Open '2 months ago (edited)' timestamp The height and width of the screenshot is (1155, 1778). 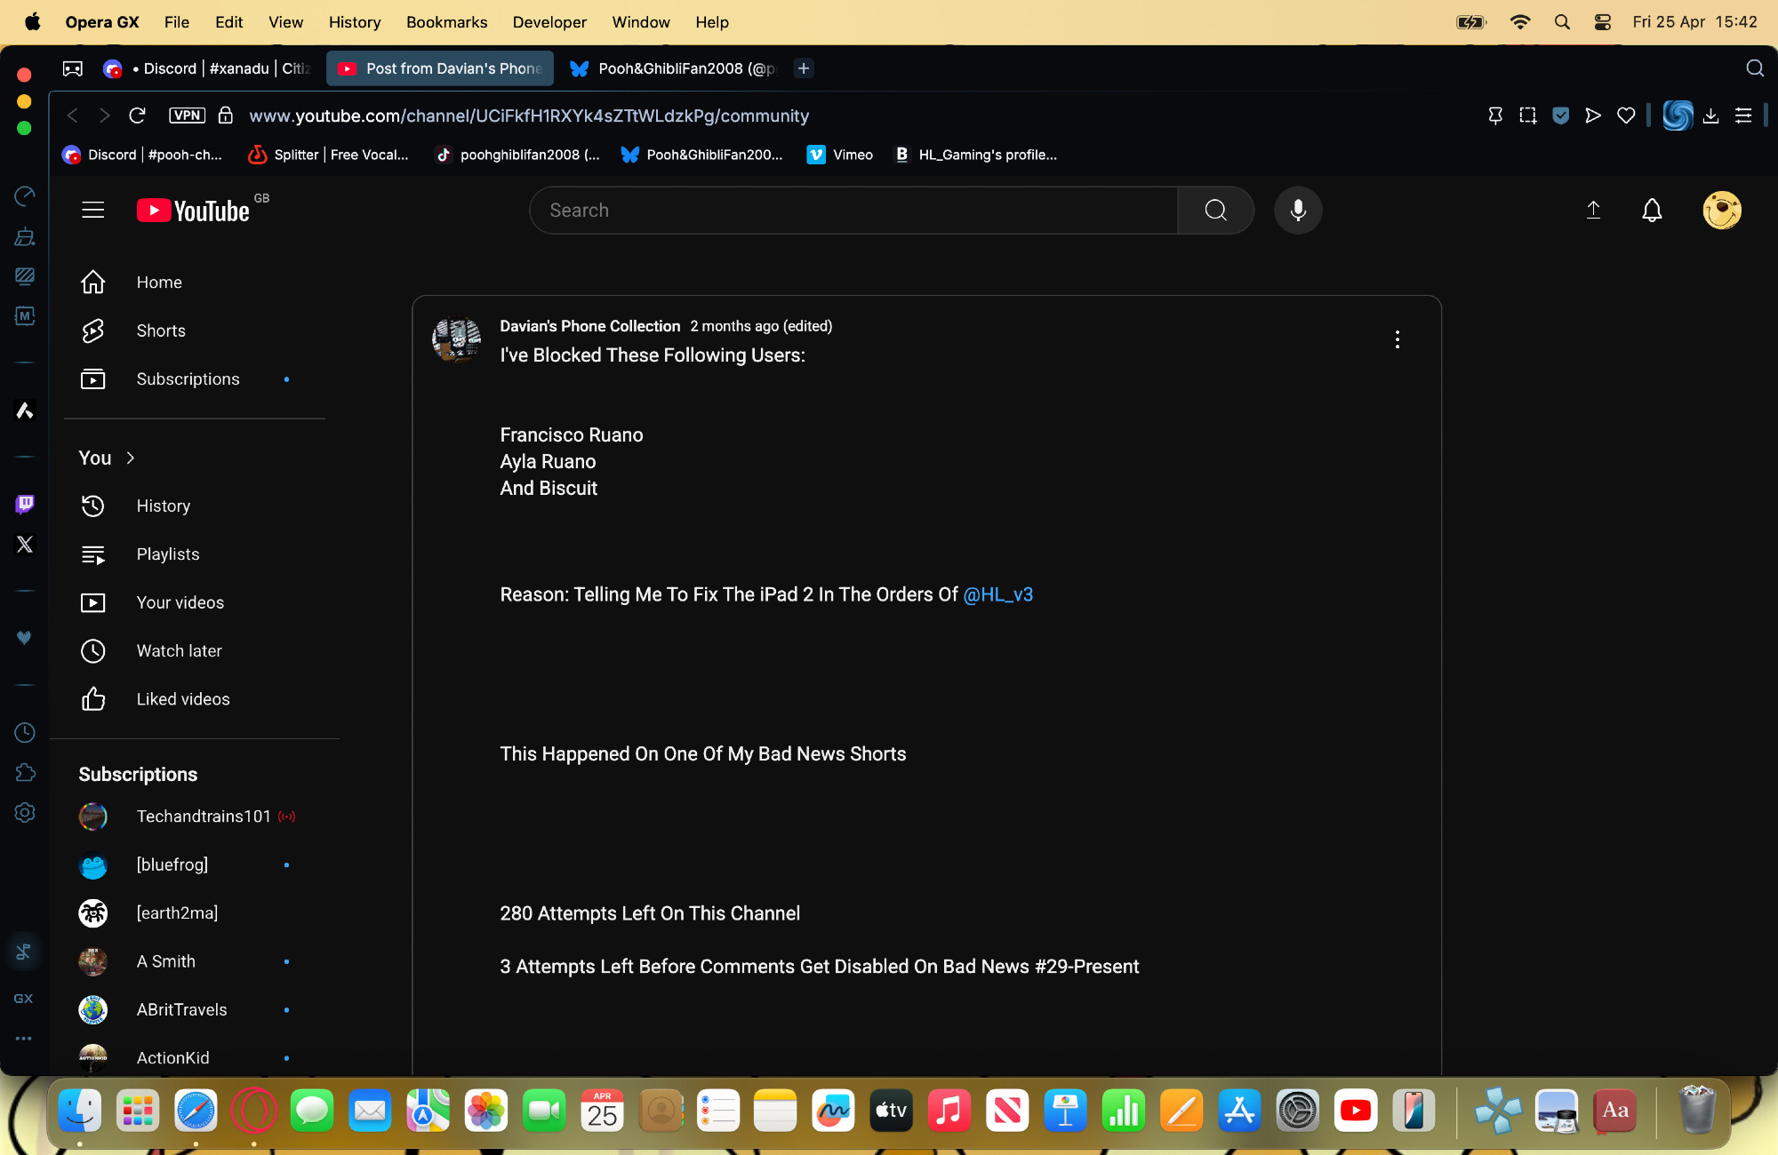(761, 326)
